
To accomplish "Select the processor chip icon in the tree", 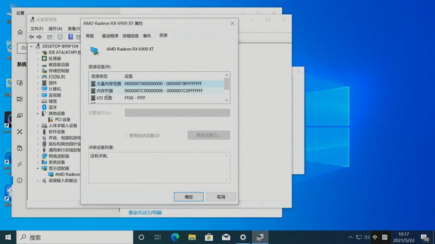I will coord(44,58).
